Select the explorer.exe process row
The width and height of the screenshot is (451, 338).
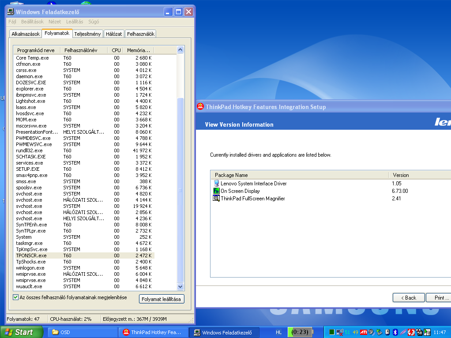pyautogui.click(x=85, y=89)
